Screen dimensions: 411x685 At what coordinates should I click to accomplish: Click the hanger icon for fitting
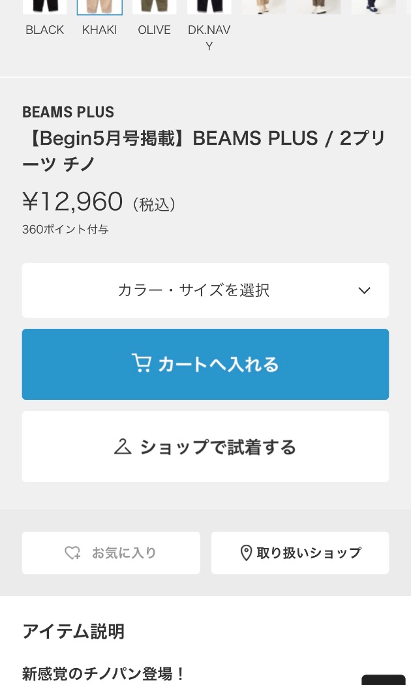(123, 446)
